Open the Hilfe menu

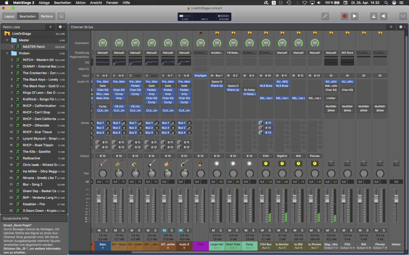[126, 3]
